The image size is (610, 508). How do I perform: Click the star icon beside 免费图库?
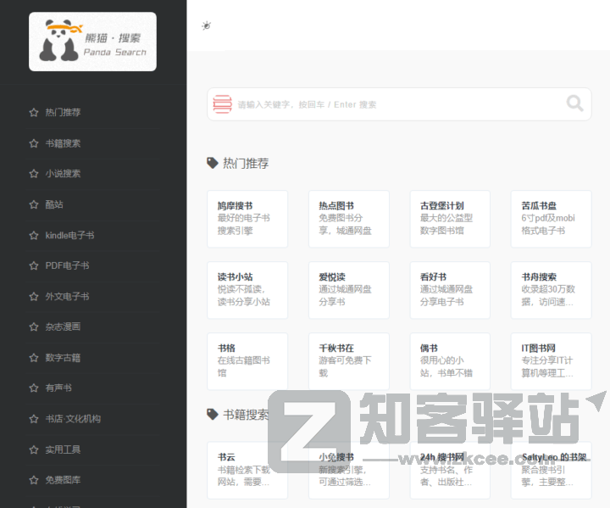tap(34, 480)
